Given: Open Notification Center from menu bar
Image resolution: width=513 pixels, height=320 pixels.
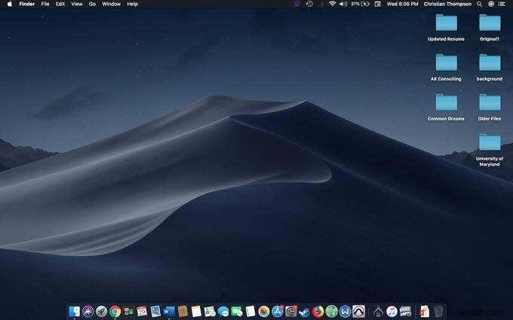Looking at the screenshot, I should 501,4.
